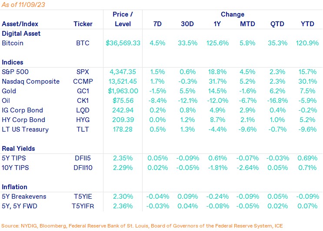Click the Ticker column header
Image resolution: width=323 pixels, height=231 pixels.
[x=83, y=24]
